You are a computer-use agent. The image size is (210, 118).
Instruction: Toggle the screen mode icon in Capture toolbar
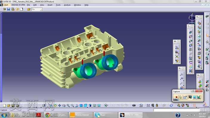[190, 97]
